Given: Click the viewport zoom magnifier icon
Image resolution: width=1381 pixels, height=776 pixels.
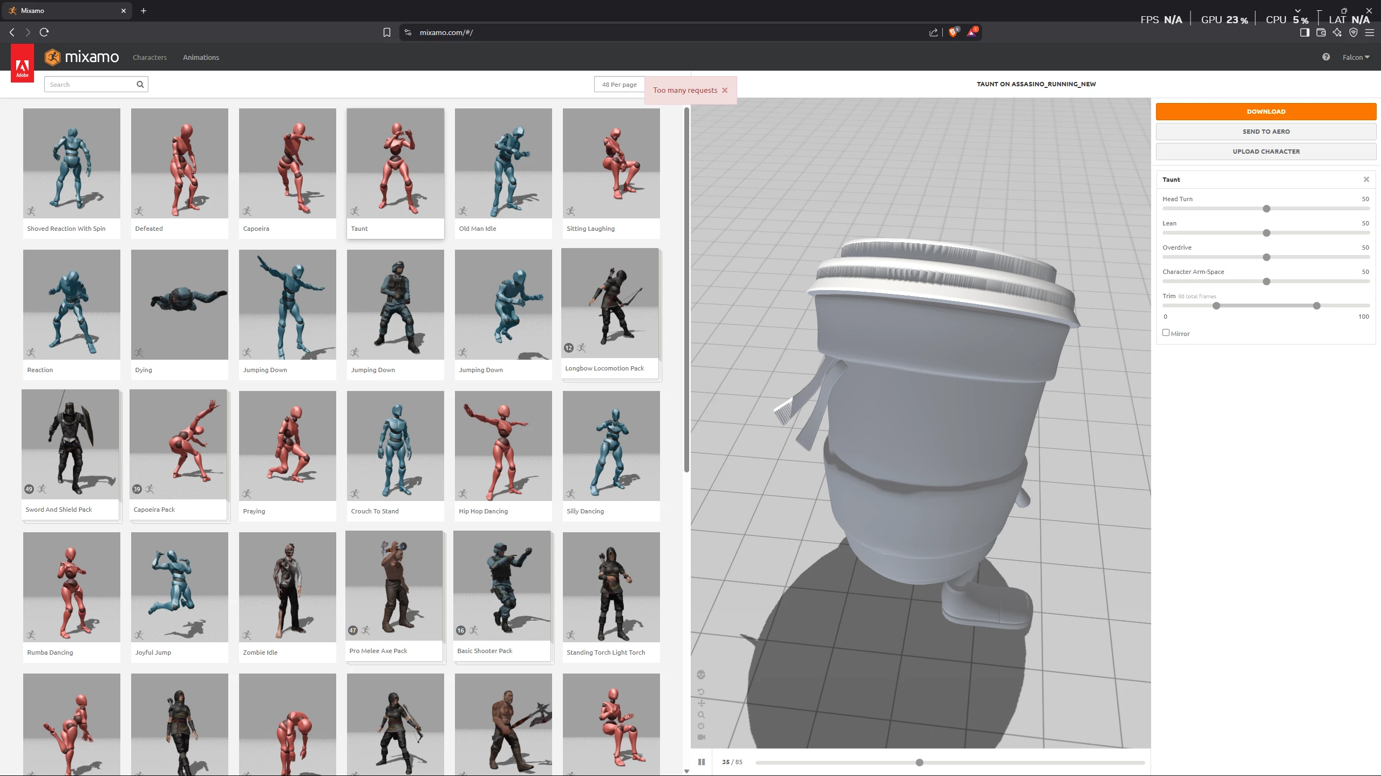Looking at the screenshot, I should point(701,715).
